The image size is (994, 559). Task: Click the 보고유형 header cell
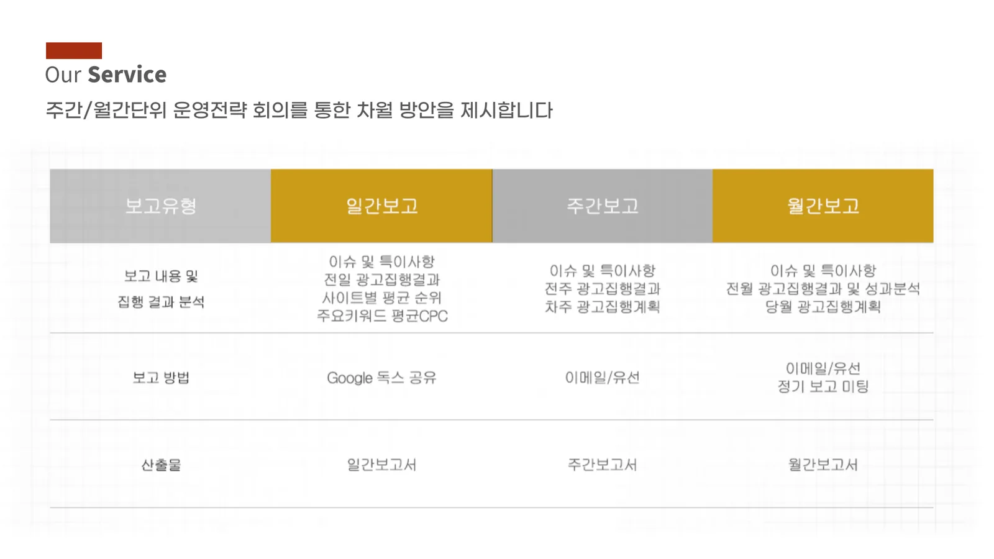160,206
